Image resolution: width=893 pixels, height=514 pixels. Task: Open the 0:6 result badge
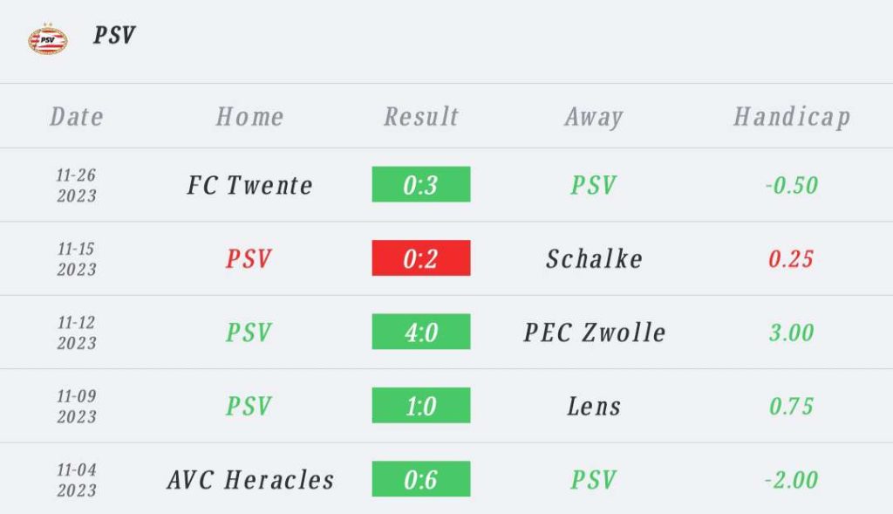click(x=421, y=479)
